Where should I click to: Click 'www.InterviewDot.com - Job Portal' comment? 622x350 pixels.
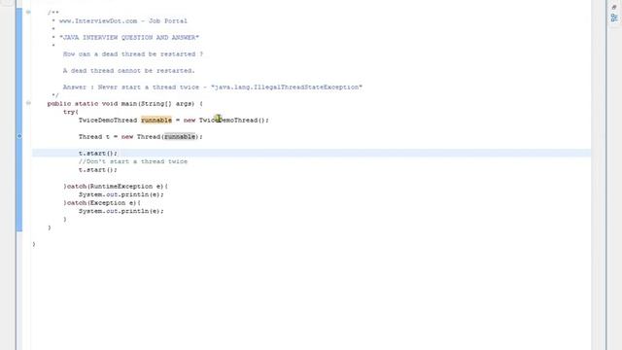pos(123,21)
